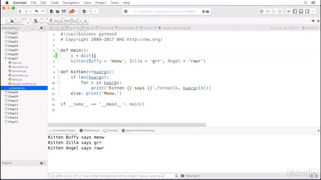Click the Chap07 breadcrumb
321x180 pixels.
point(146,28)
